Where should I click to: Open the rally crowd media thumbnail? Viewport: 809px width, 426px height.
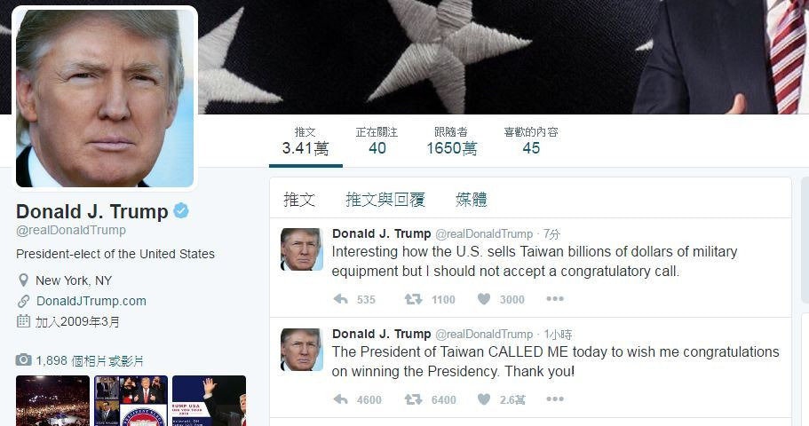point(52,401)
